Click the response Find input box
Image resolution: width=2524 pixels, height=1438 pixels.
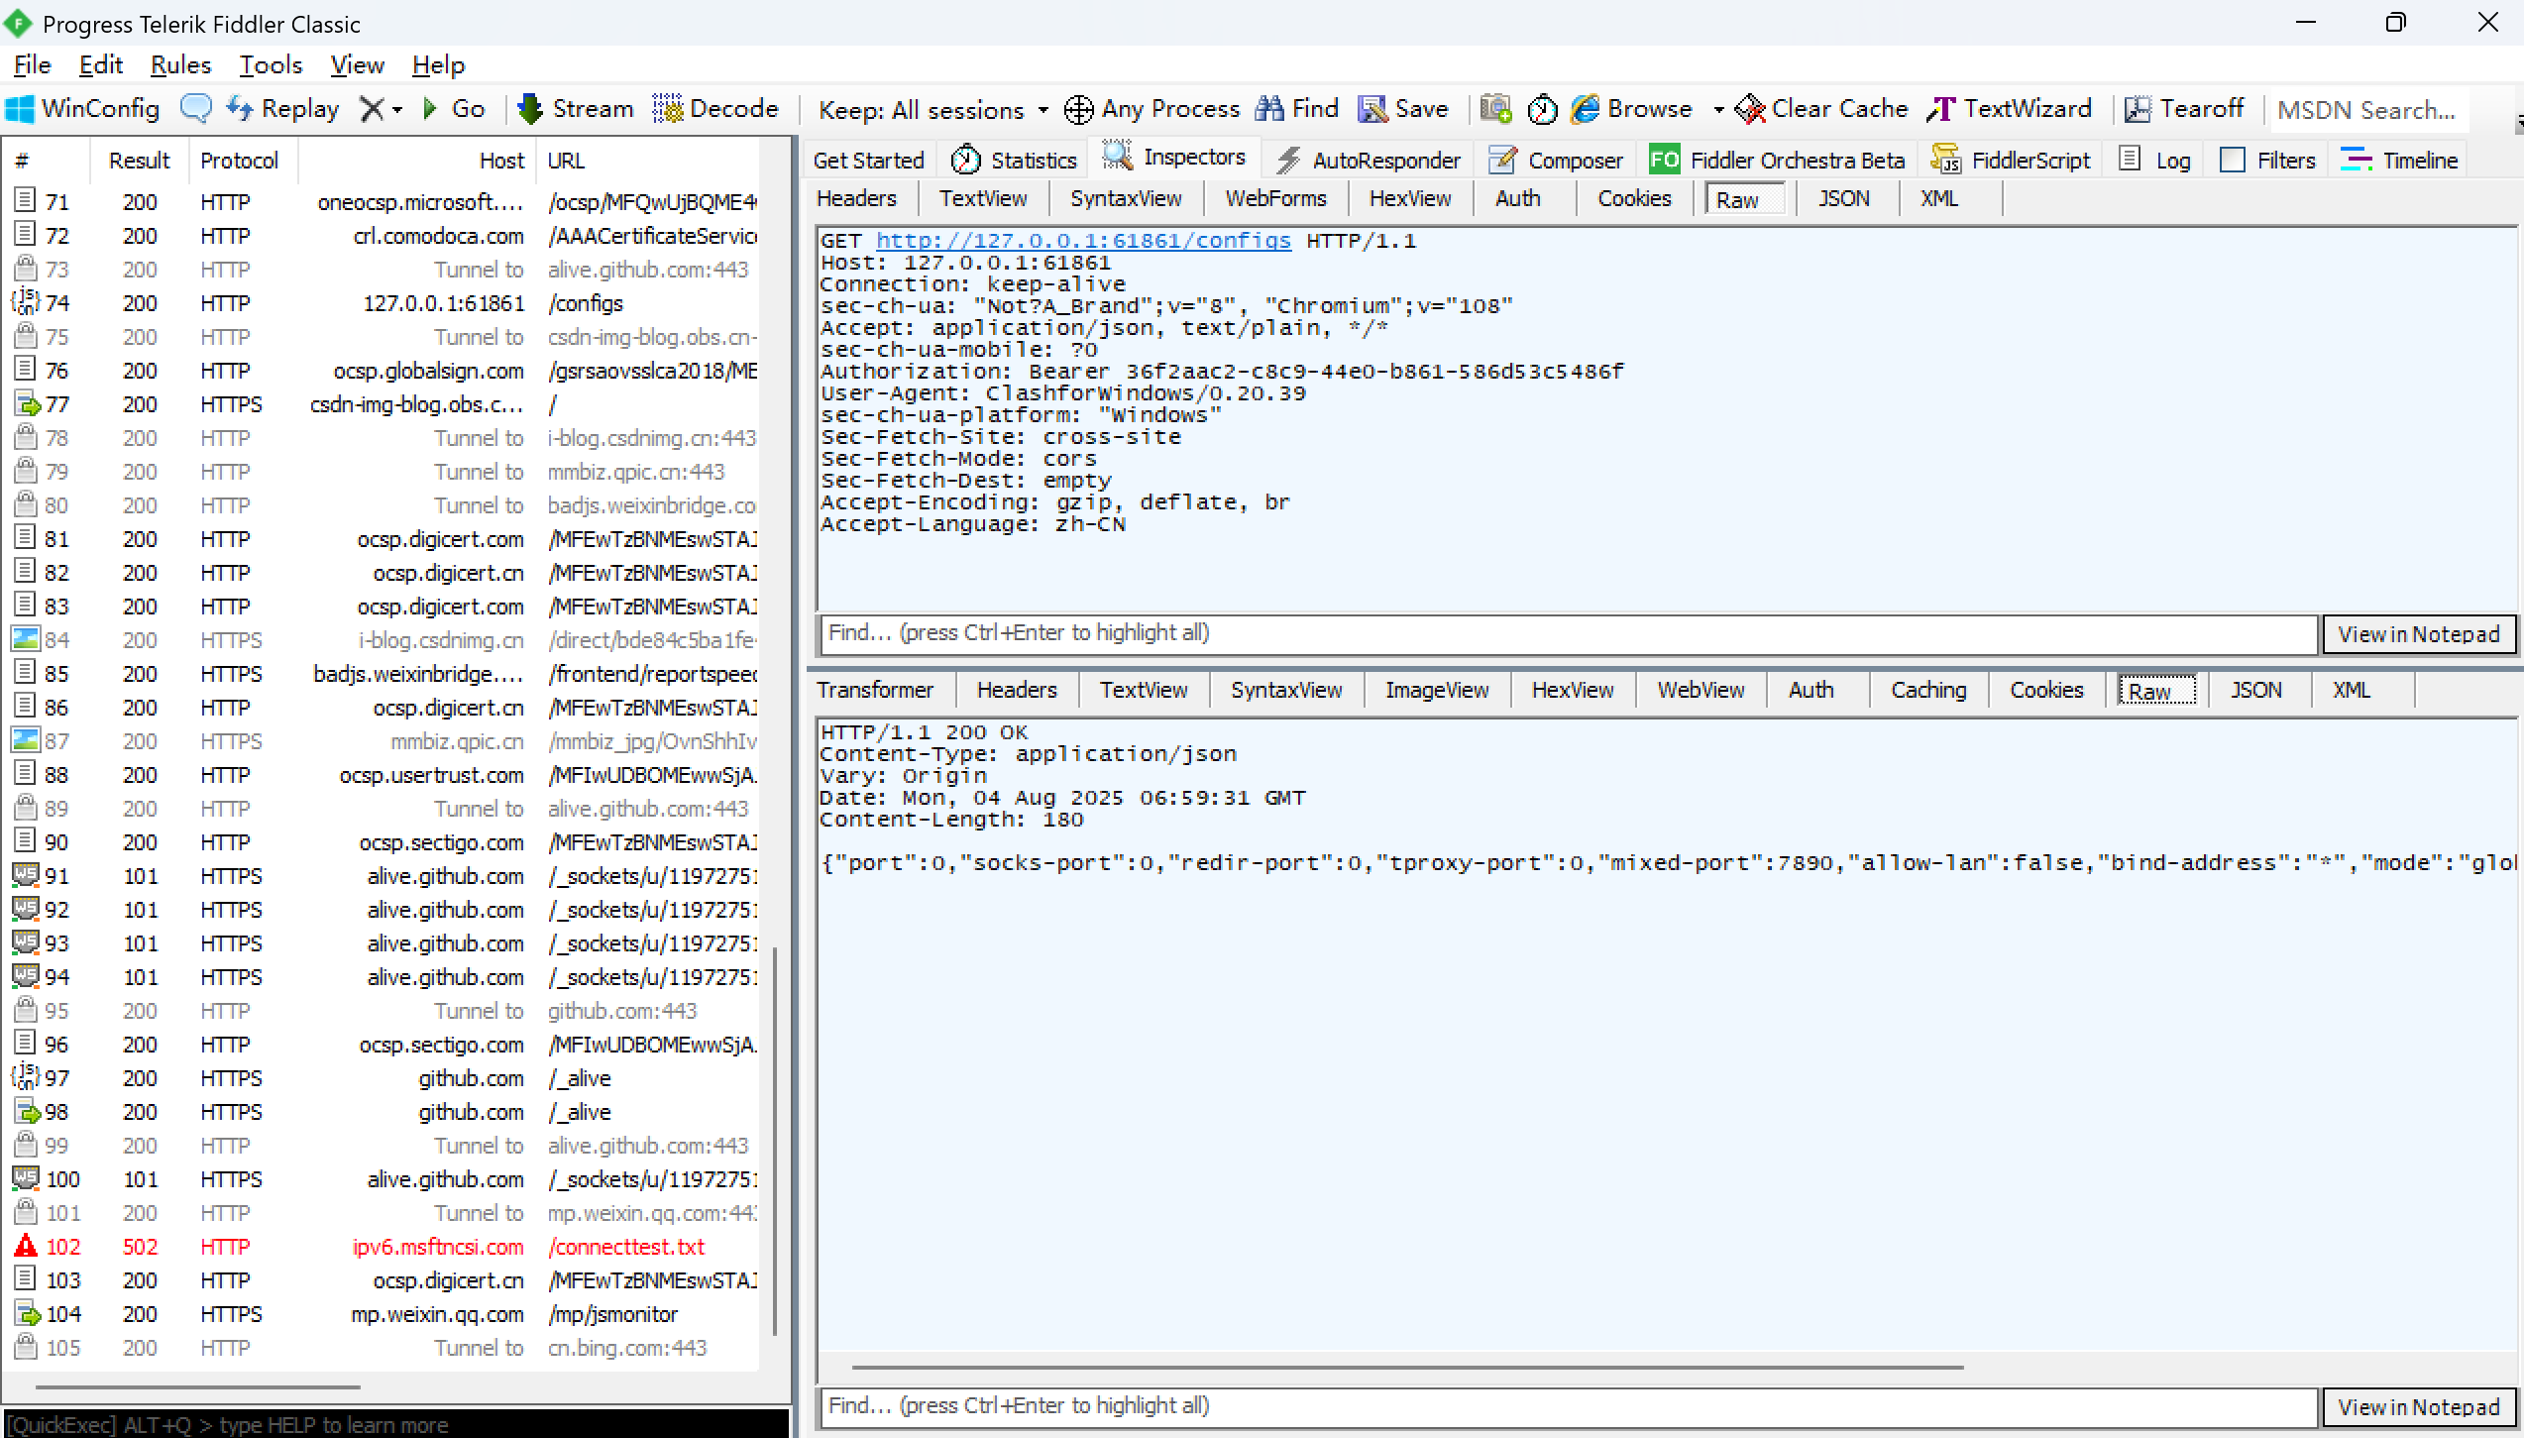[x=1568, y=1407]
